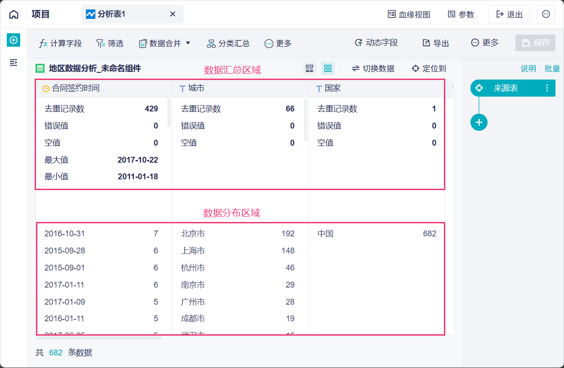Screen dimensions: 564x368
Task: Select the 国家 column header
Action: [377, 89]
